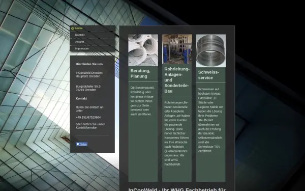Open the Impressum menu item
The image size is (305, 191).
point(93,48)
